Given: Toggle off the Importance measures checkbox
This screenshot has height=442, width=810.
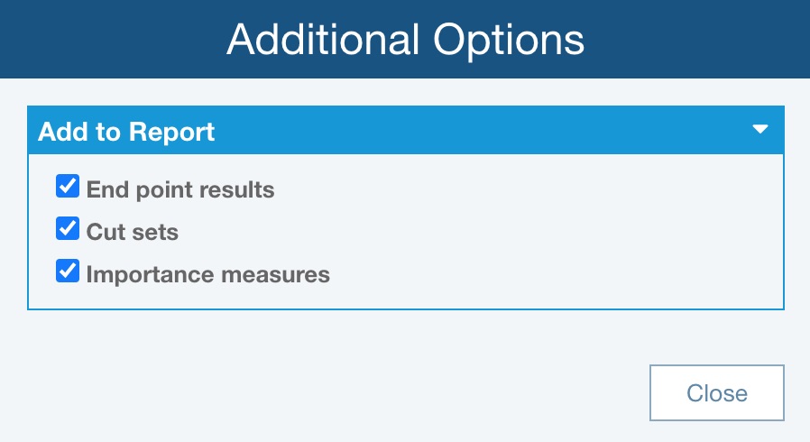Looking at the screenshot, I should (x=68, y=272).
